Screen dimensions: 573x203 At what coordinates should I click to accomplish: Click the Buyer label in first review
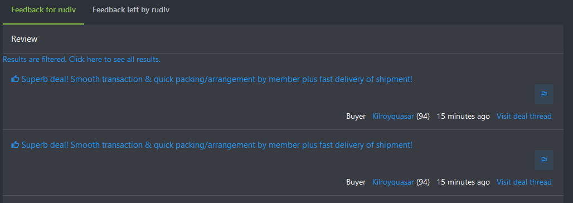point(356,117)
